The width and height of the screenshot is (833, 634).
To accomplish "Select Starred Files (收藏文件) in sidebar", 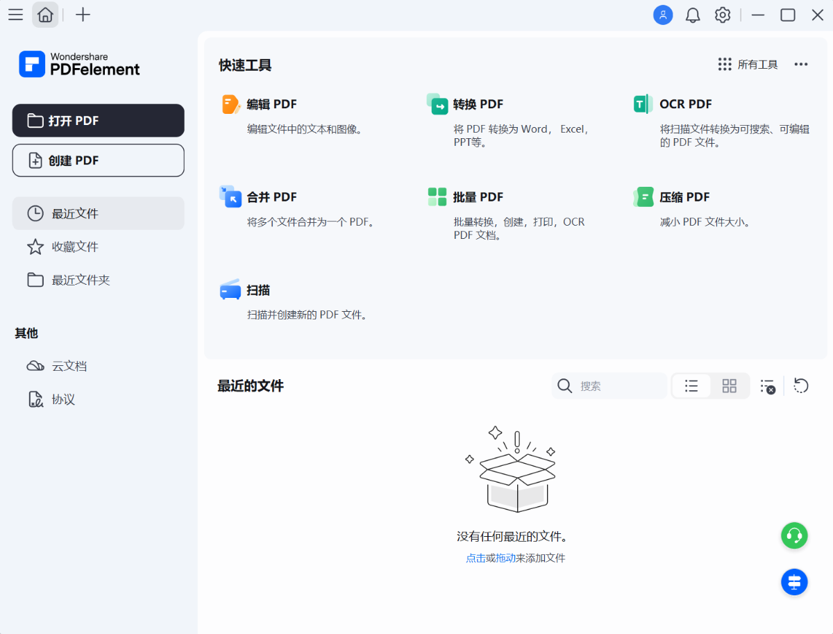I will click(x=75, y=247).
